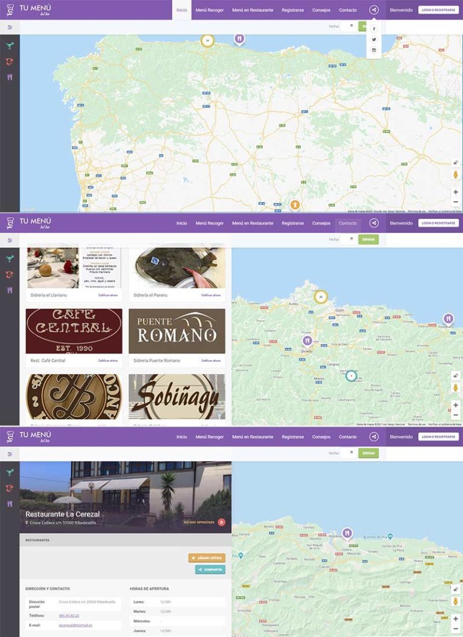Screen dimensions: 463x637
Task: Click the Tu Menú logo on the La Cerezal page
Action: point(28,436)
